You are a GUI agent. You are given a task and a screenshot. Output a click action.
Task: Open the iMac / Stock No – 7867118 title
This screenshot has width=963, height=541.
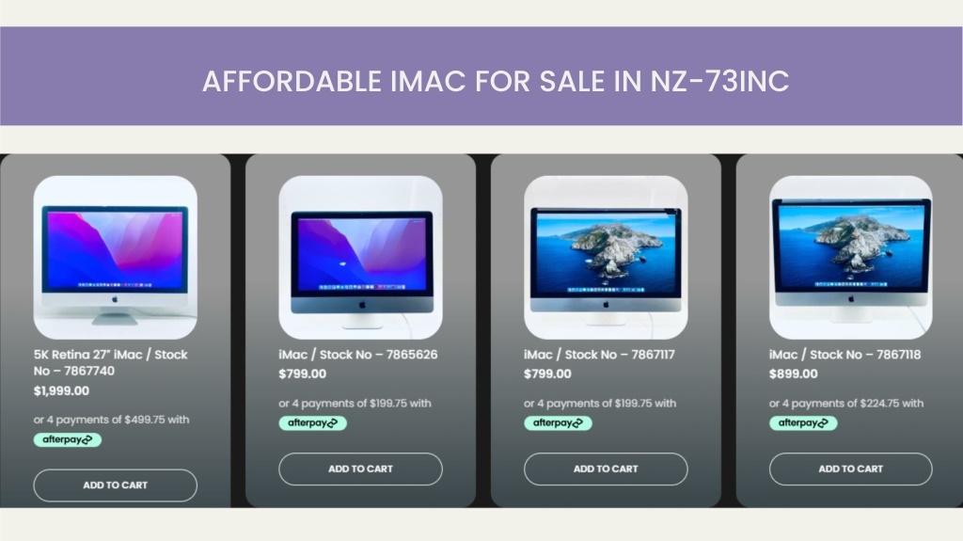[845, 355]
